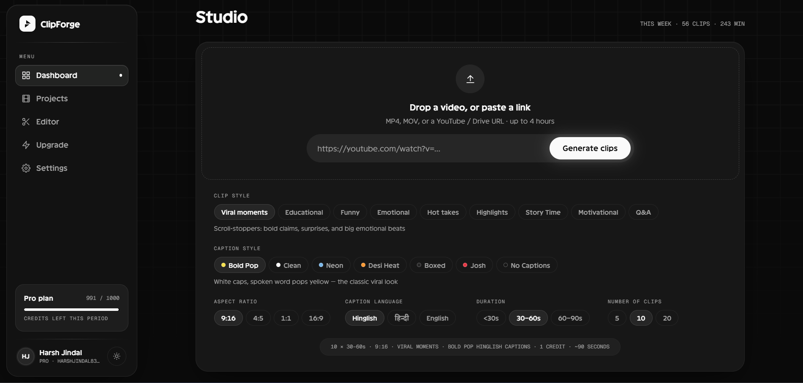Click the Studio page heading
This screenshot has width=803, height=383.
(x=222, y=17)
